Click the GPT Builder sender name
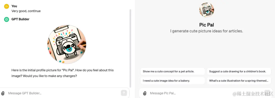Screen dimensions: 275x98 point(20,19)
